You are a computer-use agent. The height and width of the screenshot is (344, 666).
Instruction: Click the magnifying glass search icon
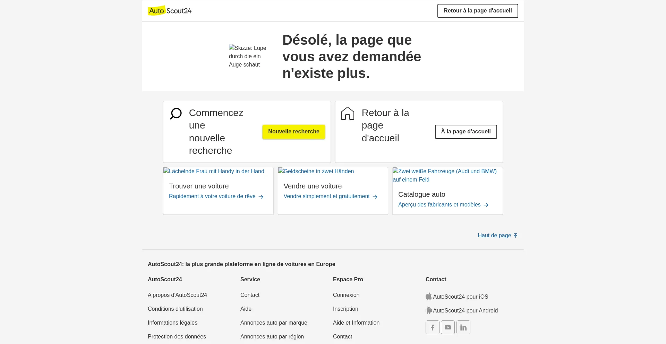click(x=176, y=113)
